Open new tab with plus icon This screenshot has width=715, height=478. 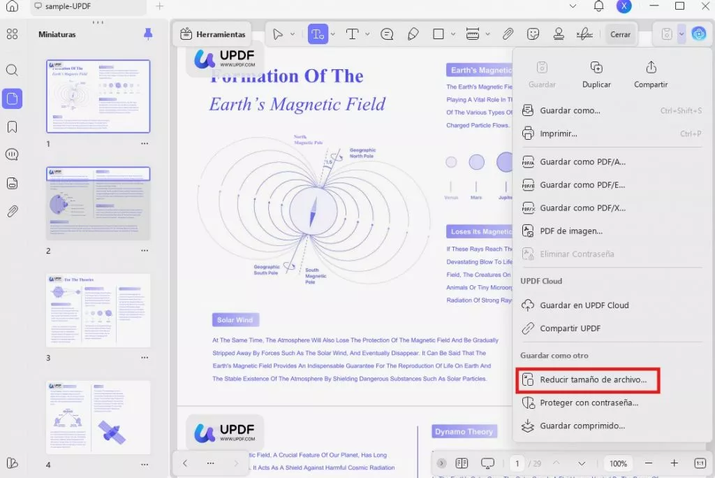(160, 6)
